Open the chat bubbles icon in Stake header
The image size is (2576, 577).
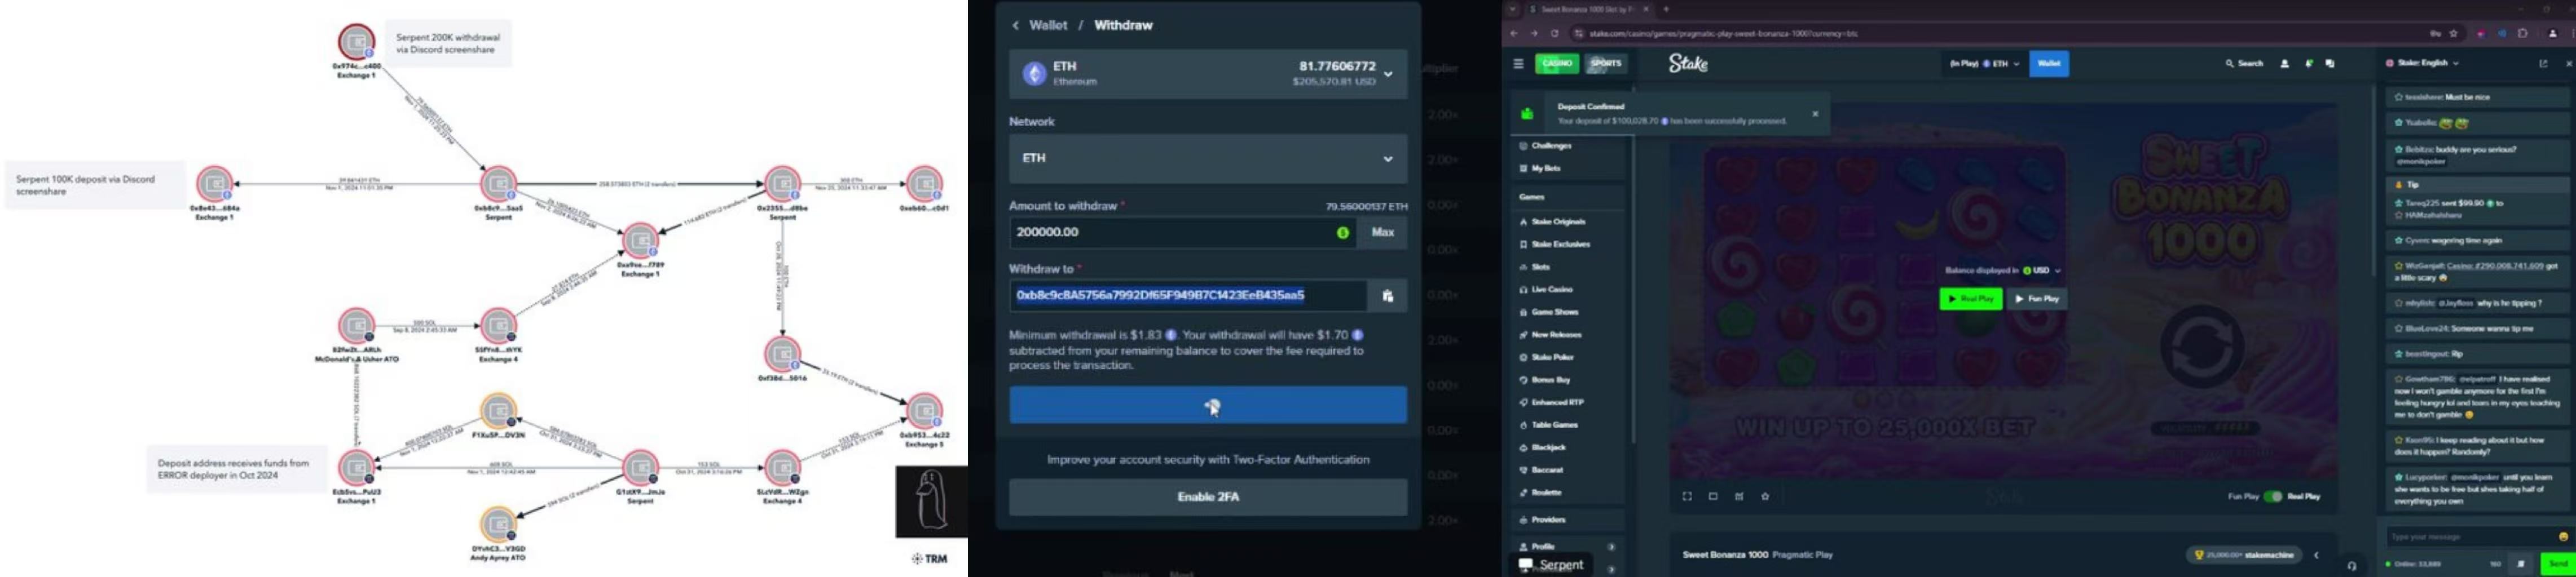[2330, 64]
